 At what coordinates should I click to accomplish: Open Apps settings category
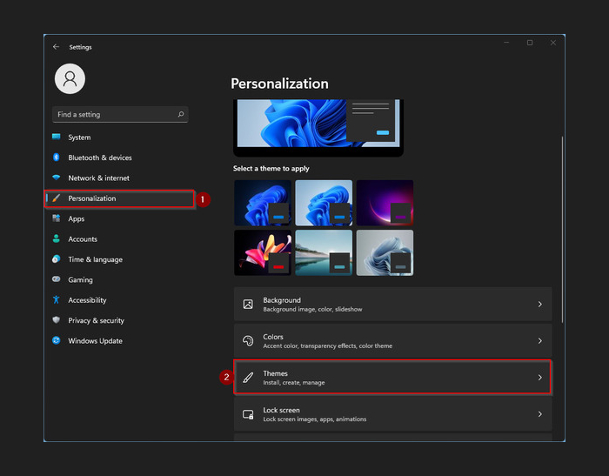tap(120, 218)
